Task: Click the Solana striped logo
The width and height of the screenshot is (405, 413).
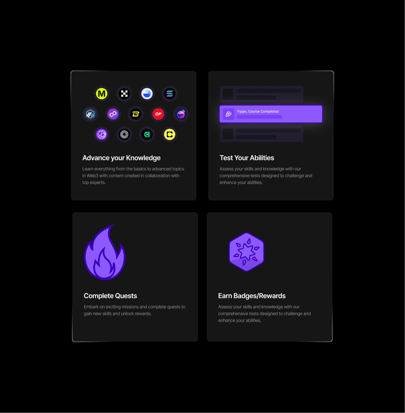Action: (170, 94)
